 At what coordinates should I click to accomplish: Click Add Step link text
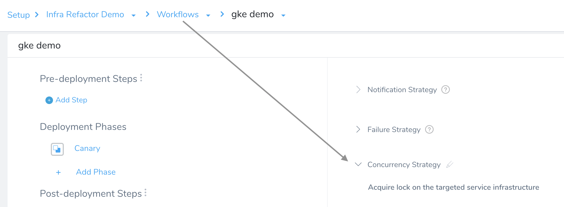[x=71, y=100]
